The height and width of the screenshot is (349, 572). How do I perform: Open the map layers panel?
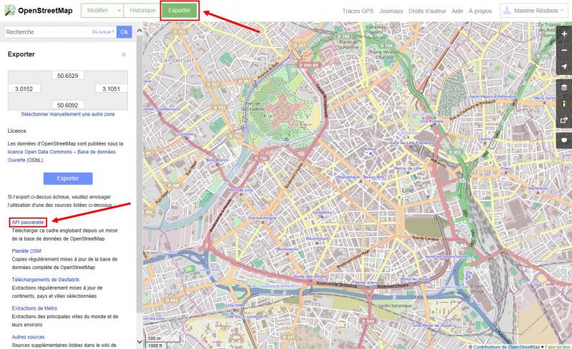tap(564, 87)
